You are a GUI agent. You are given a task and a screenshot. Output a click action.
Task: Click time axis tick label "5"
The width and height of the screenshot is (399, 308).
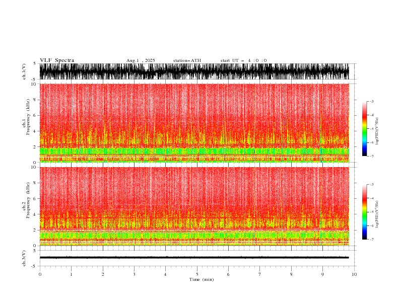click(x=197, y=274)
